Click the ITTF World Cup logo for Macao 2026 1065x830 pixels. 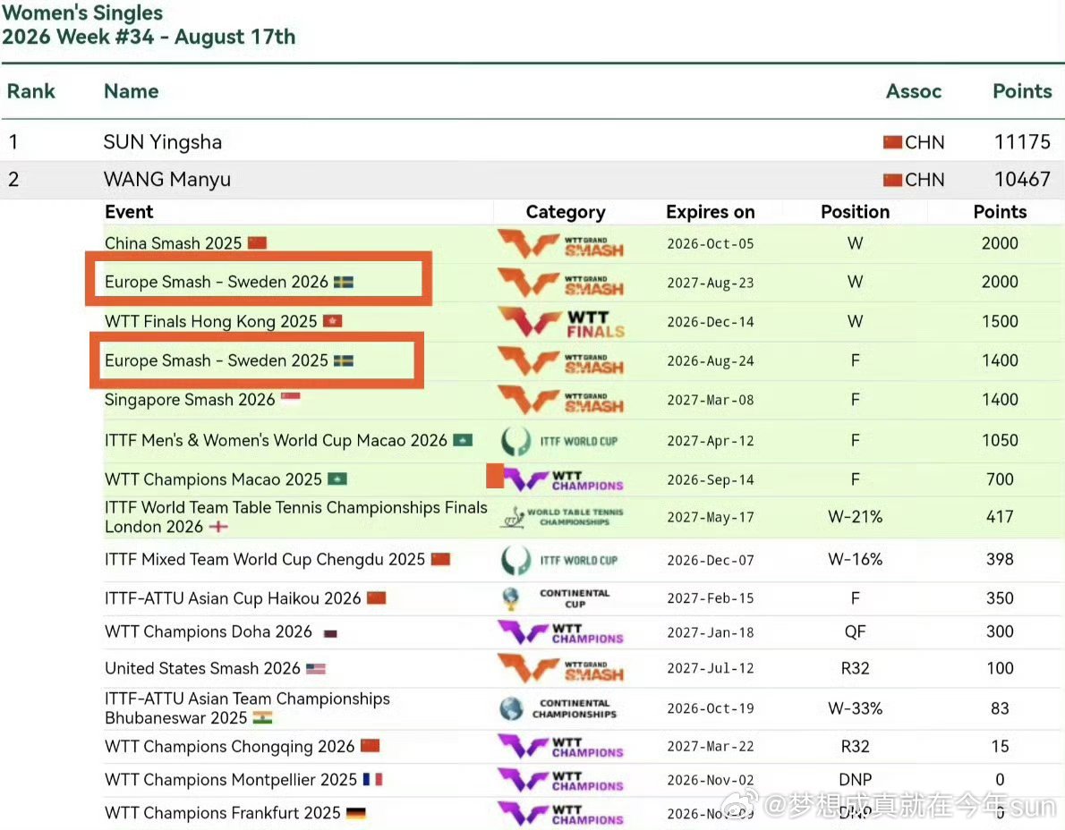(x=559, y=441)
